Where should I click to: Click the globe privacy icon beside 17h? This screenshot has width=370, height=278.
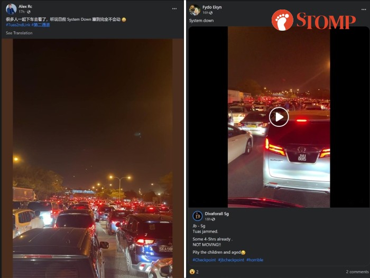tap(29, 12)
